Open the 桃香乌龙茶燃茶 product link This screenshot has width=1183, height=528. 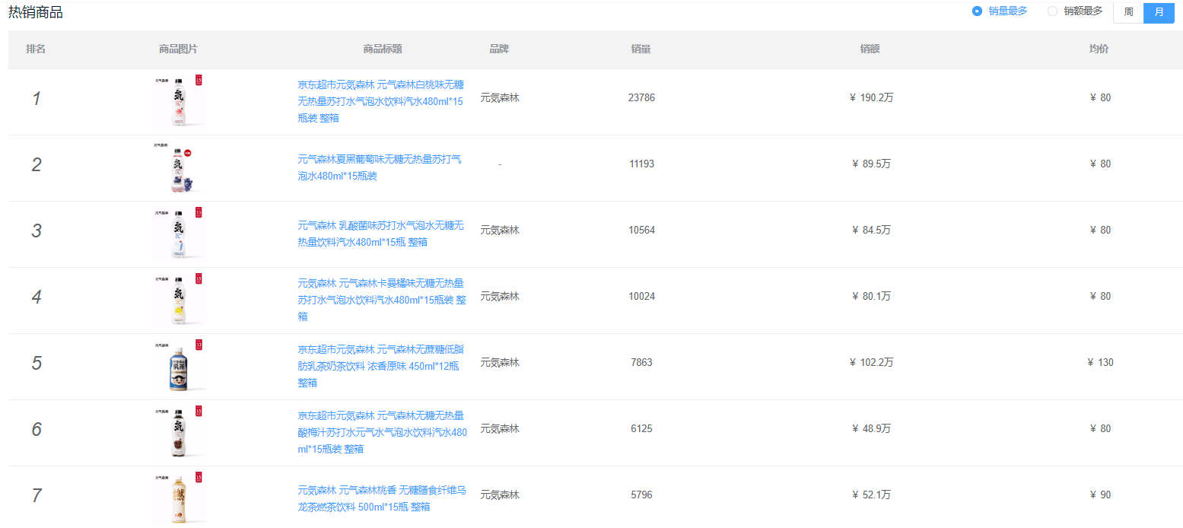pos(380,498)
